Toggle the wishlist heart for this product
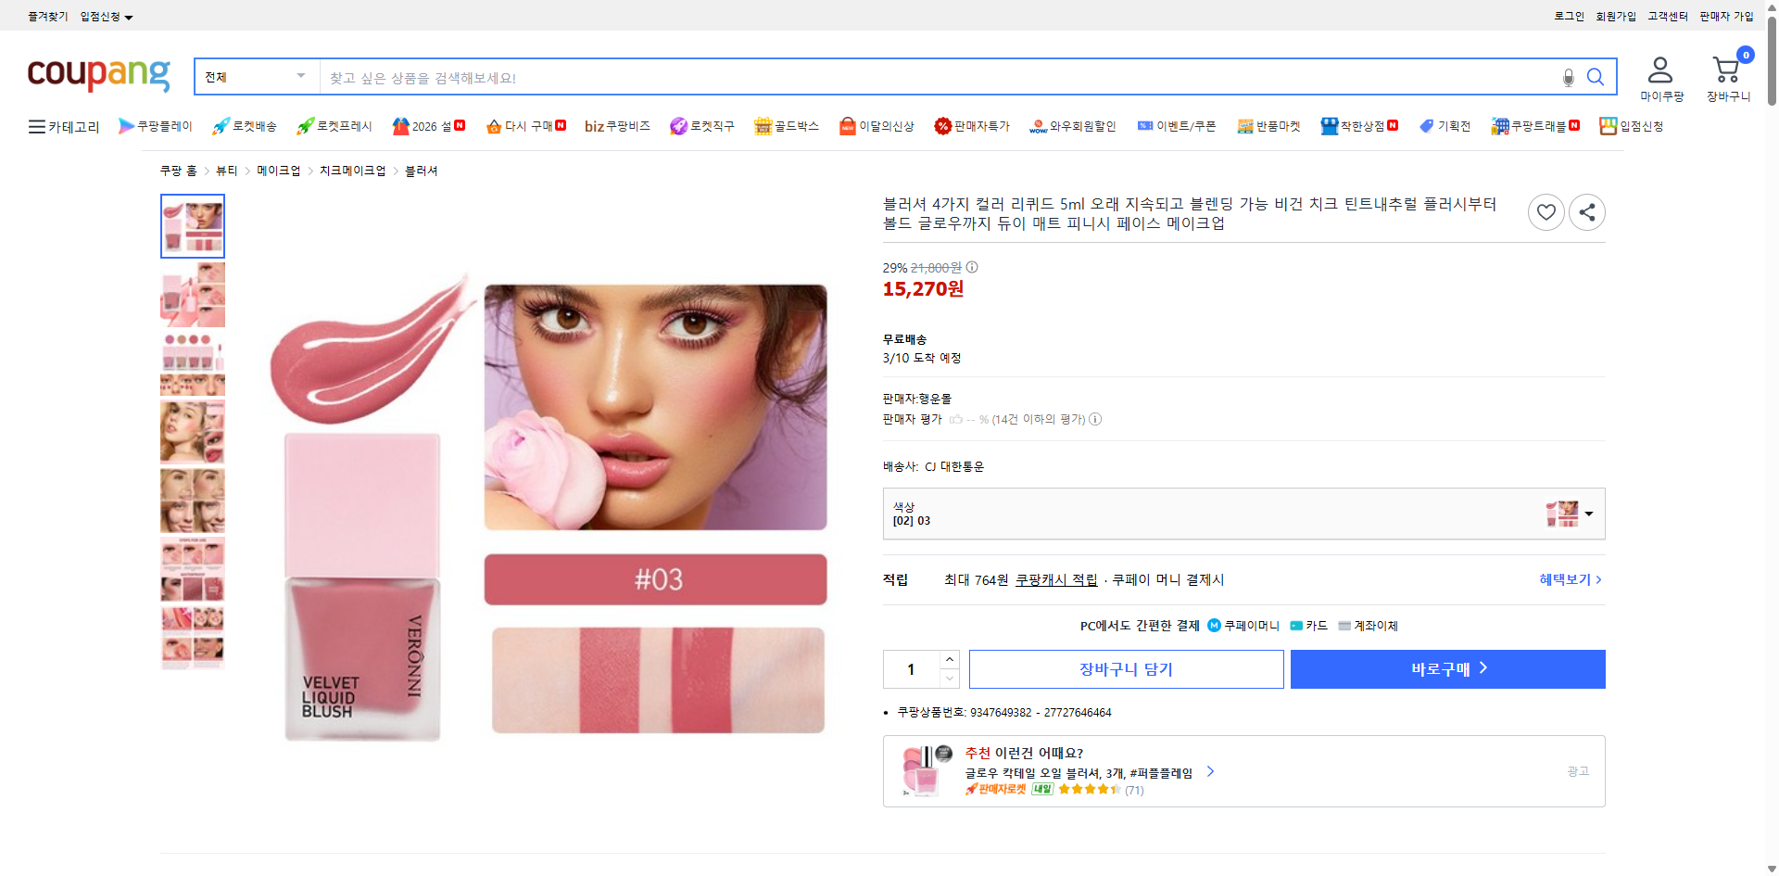The image size is (1779, 876). coord(1546,211)
